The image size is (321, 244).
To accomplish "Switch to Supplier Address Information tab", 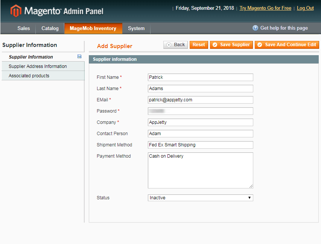I will click(38, 66).
